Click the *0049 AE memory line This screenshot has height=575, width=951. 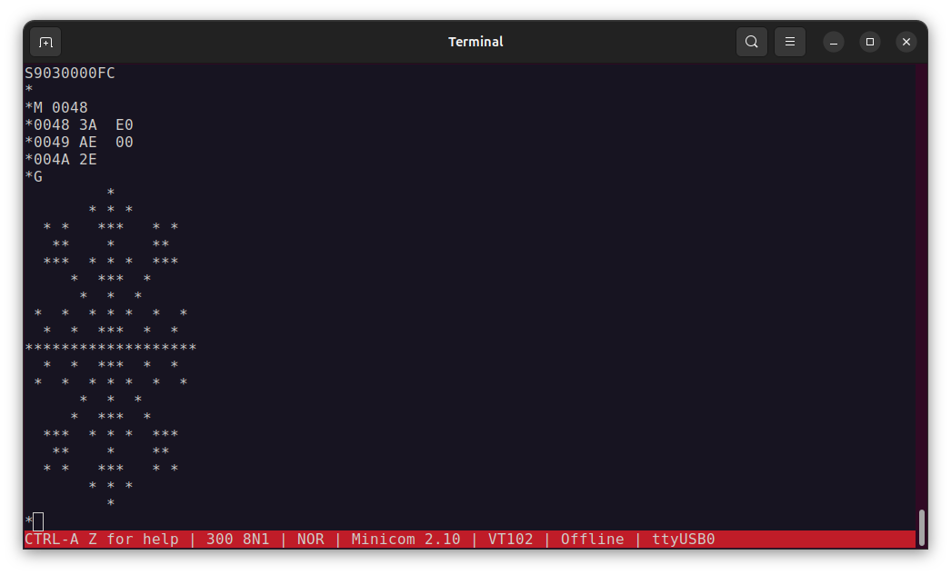(61, 143)
